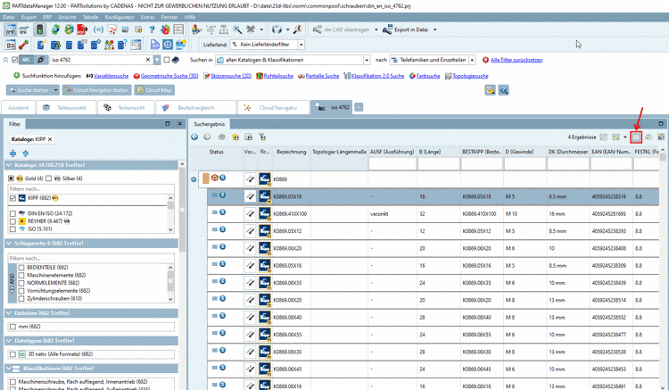Open Geometrische Suche (3D)
Screen dimensions: 669x390
[x=171, y=76]
